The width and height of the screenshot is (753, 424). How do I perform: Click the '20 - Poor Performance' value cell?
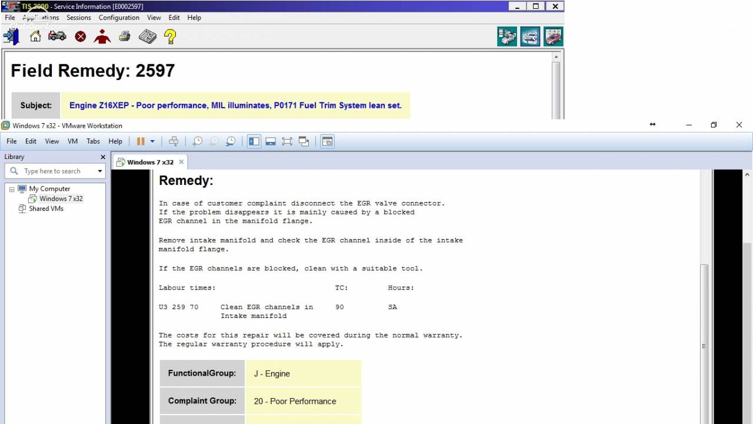click(303, 401)
